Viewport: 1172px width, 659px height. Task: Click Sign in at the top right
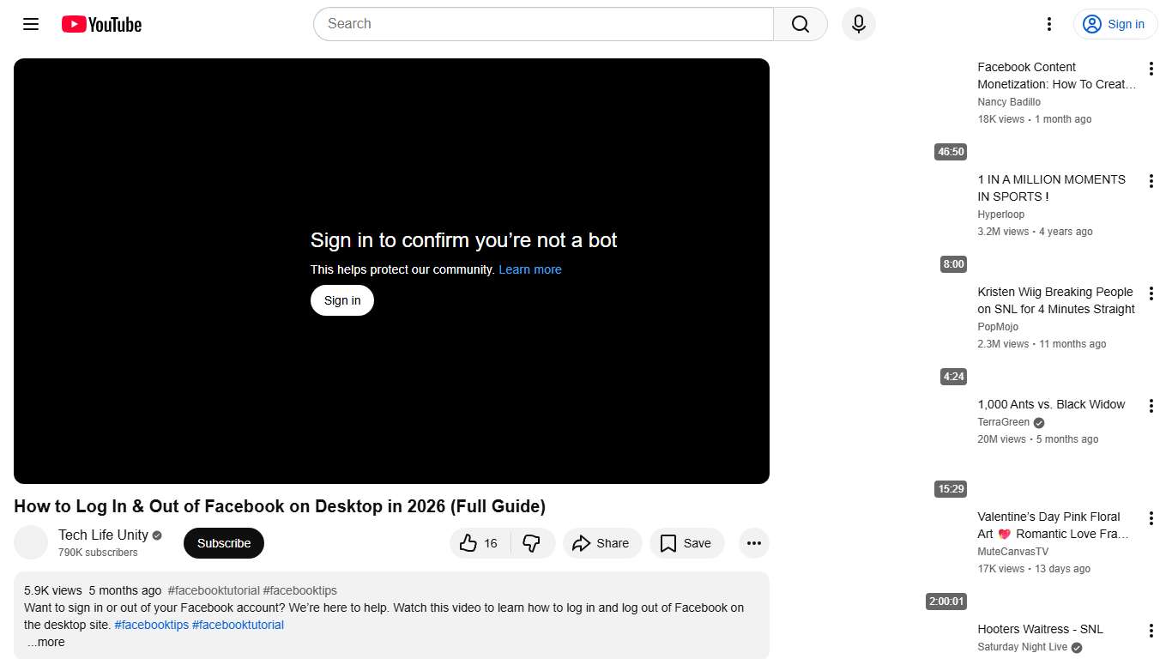(x=1115, y=24)
